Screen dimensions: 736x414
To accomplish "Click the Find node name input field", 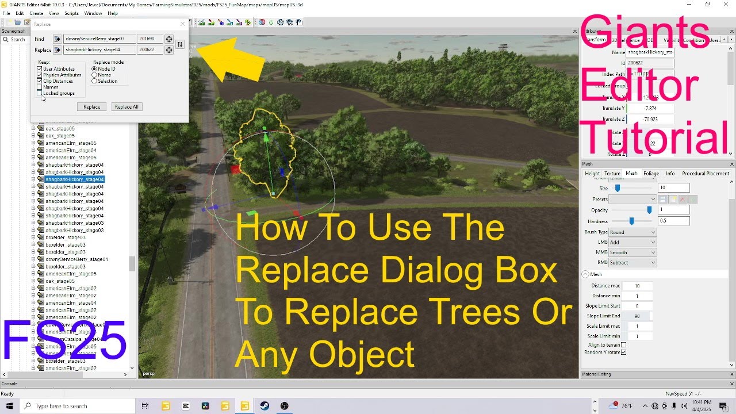I will tap(99, 39).
